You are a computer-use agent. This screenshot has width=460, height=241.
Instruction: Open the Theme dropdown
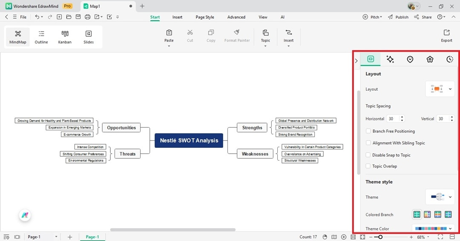(x=440, y=197)
